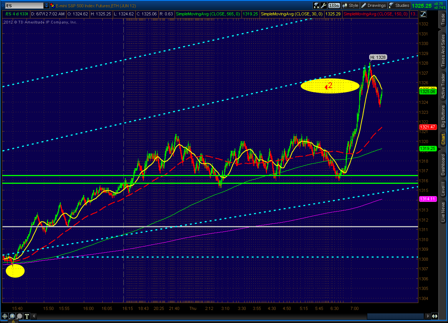Click the zoom in magnifier icon

point(12,316)
